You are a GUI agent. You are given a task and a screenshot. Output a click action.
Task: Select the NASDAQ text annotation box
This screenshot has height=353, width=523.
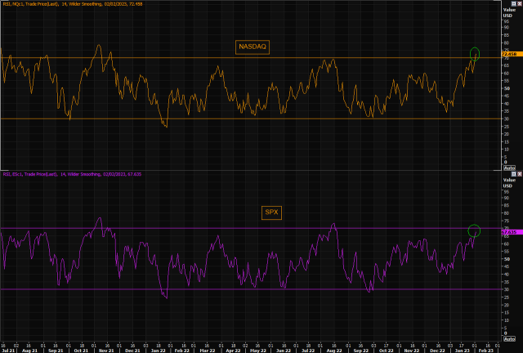pos(253,47)
